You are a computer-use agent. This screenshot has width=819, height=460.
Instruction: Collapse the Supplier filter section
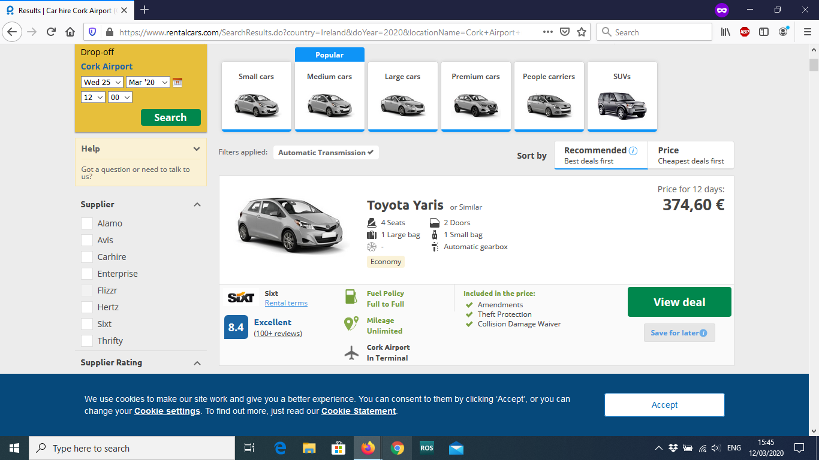tap(197, 205)
